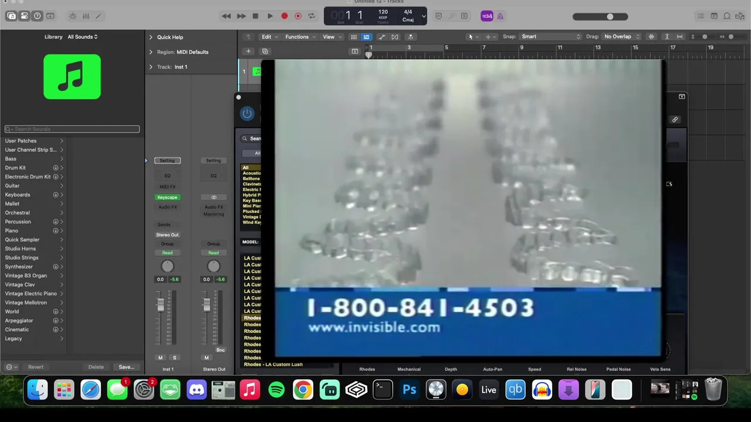Toggle the waveform zoom button

click(651, 36)
